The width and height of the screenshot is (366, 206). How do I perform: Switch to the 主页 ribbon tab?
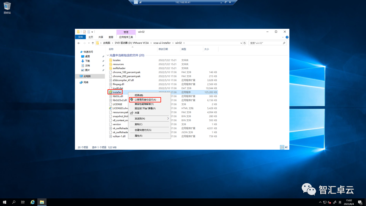91,37
